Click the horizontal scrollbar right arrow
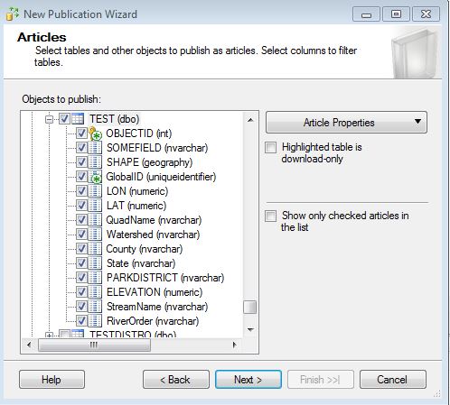This screenshot has height=405, width=450. tap(235, 345)
